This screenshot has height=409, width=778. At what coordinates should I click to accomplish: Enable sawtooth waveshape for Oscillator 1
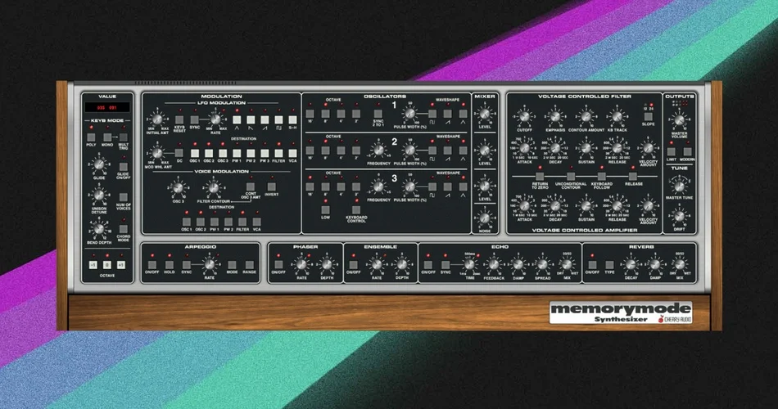(447, 114)
